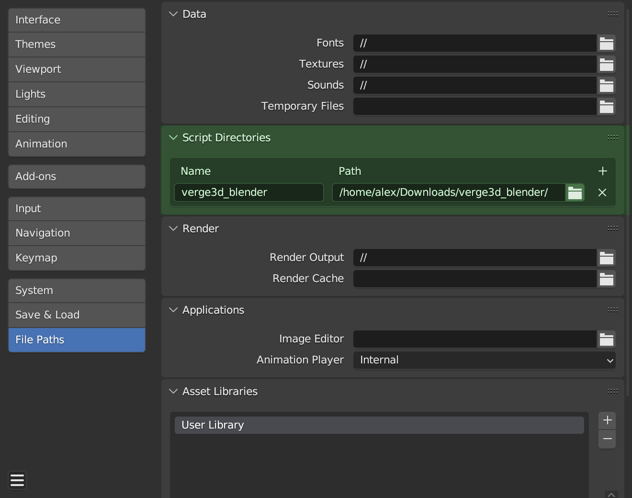This screenshot has height=498, width=632.
Task: Open the Animation Player dropdown
Action: (x=485, y=360)
